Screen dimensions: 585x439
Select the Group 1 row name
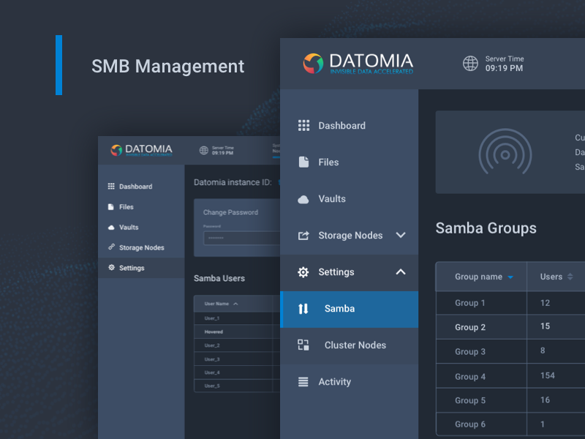pyautogui.click(x=469, y=303)
